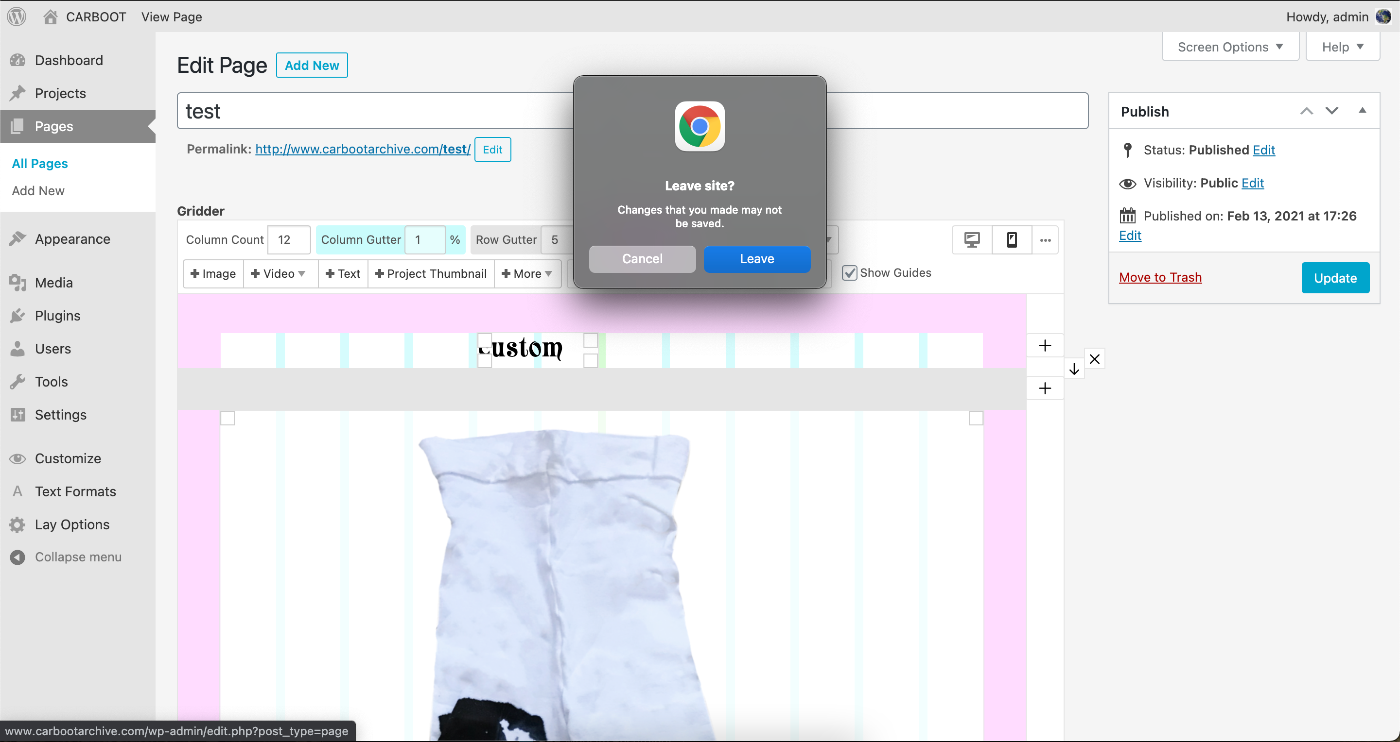Click the WordPress logo icon
The height and width of the screenshot is (742, 1400).
pos(17,17)
